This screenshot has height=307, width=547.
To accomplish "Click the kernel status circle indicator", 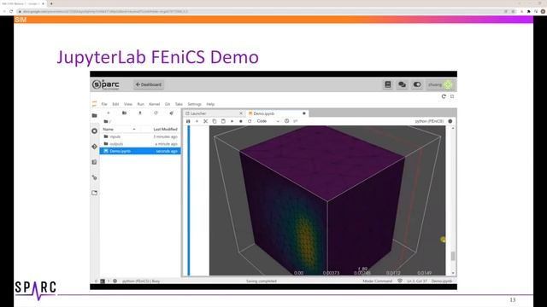I will point(450,121).
